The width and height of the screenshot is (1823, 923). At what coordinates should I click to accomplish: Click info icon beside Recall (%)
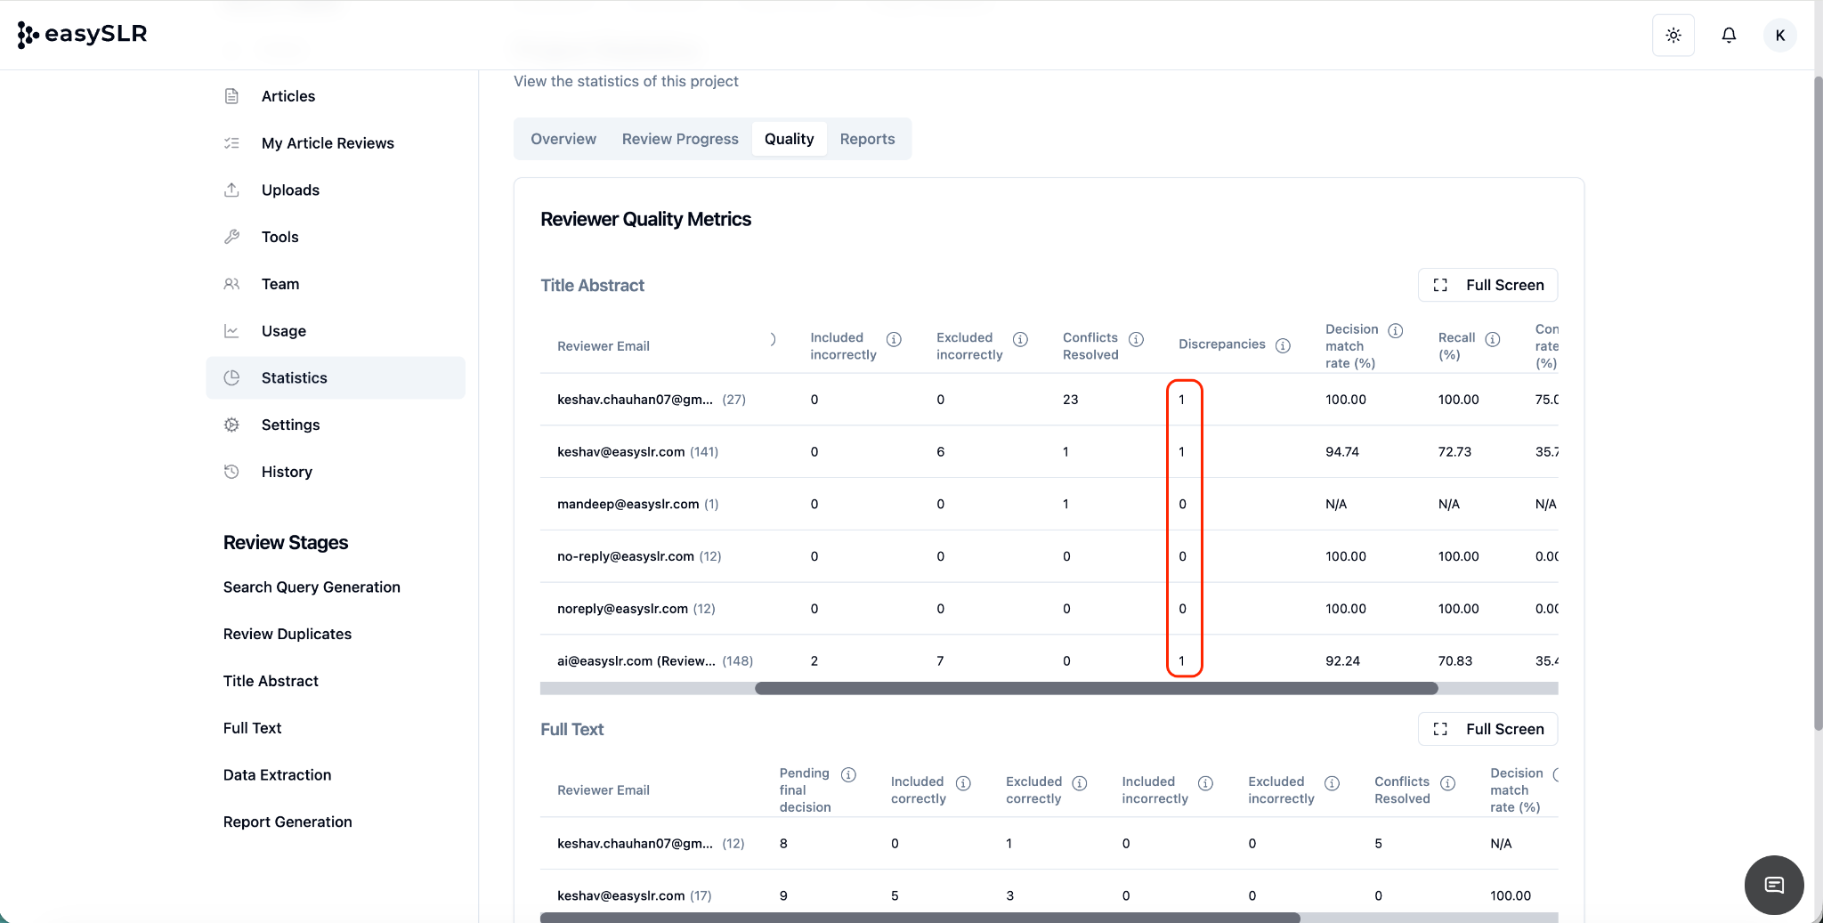click(x=1493, y=339)
